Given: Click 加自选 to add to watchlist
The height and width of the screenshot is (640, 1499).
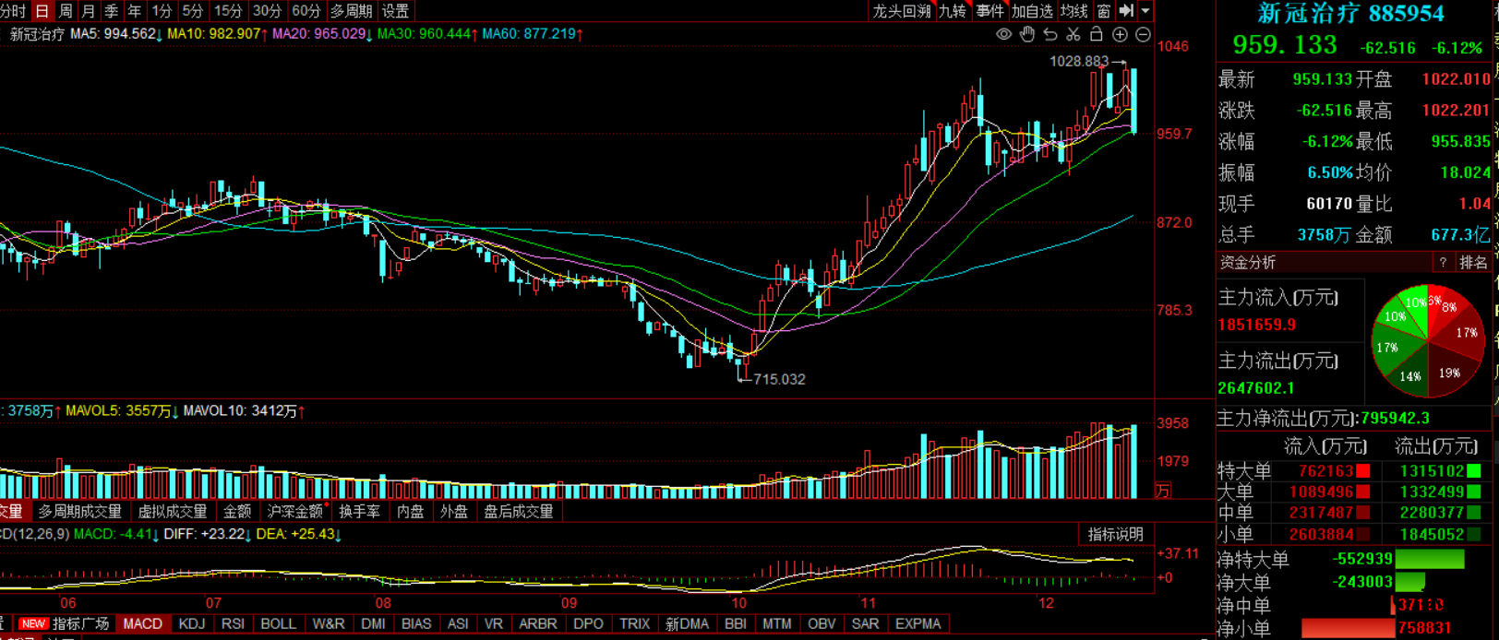Looking at the screenshot, I should tap(1032, 11).
